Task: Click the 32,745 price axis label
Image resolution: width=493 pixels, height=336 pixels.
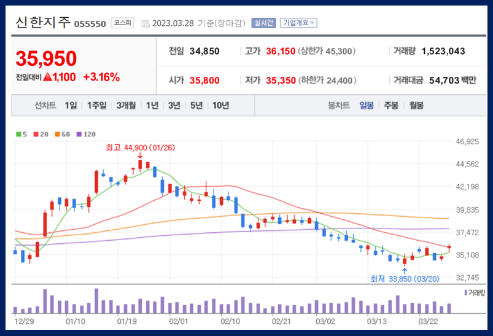Action: tap(467, 278)
